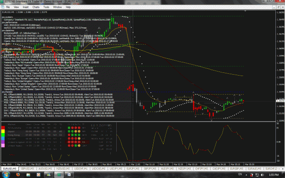Screen dimensions: 285x178
Task: Open the red security tray icon
Action: coord(252,175)
